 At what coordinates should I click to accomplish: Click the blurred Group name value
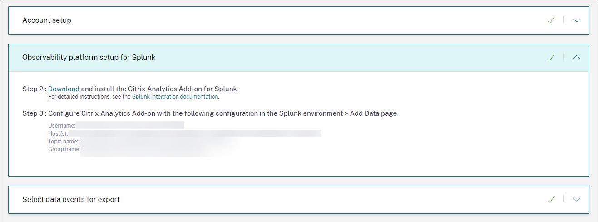pyautogui.click(x=159, y=149)
